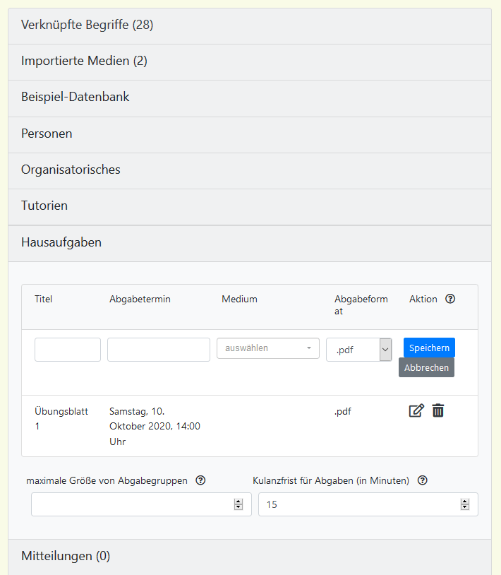Show help for the Aktion column
This screenshot has height=575, width=501.
[450, 299]
